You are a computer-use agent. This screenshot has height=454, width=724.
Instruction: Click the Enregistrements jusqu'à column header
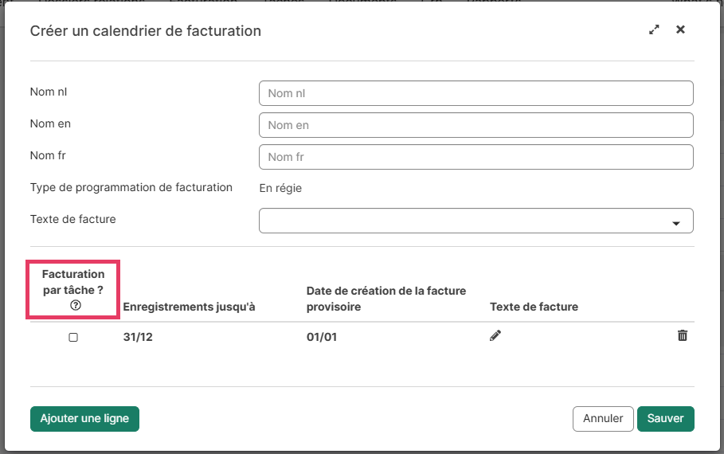pos(189,307)
